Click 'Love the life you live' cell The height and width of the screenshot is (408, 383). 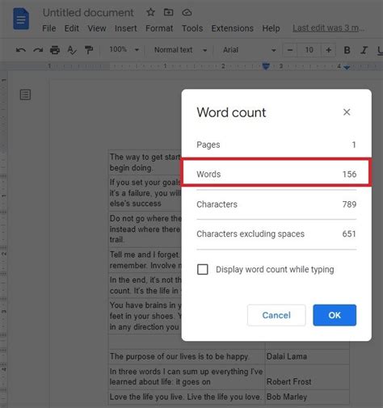187,397
